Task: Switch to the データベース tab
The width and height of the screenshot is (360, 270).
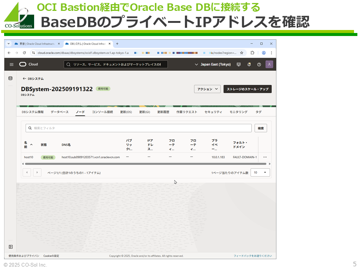Action: pos(60,112)
